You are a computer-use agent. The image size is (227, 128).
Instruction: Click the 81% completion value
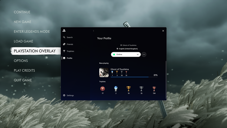pos(156,75)
